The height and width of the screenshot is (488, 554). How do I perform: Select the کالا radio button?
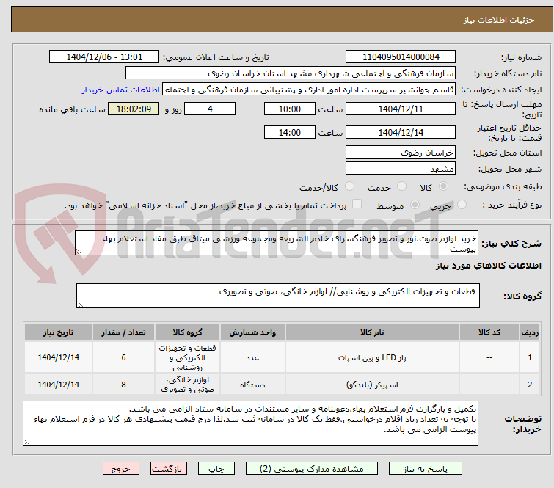click(443, 186)
